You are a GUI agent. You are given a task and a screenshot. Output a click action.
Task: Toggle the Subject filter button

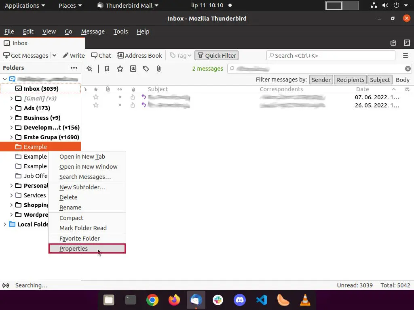tap(380, 80)
